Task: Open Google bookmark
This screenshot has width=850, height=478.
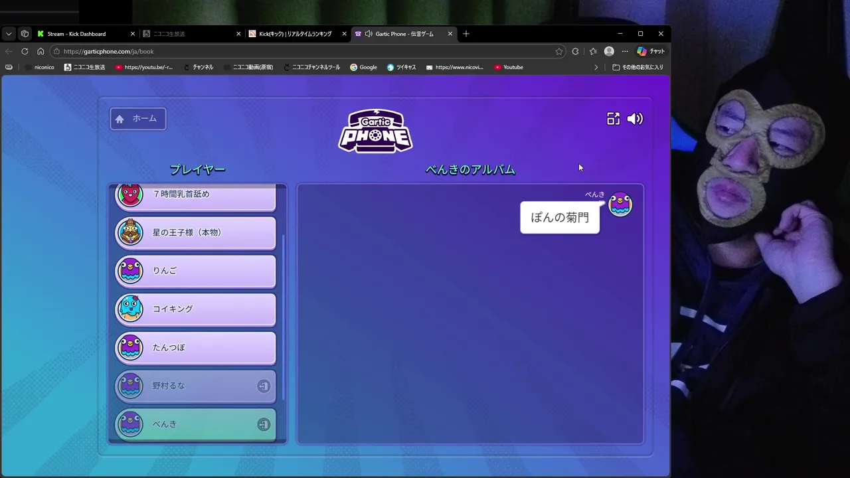Action: 364,67
